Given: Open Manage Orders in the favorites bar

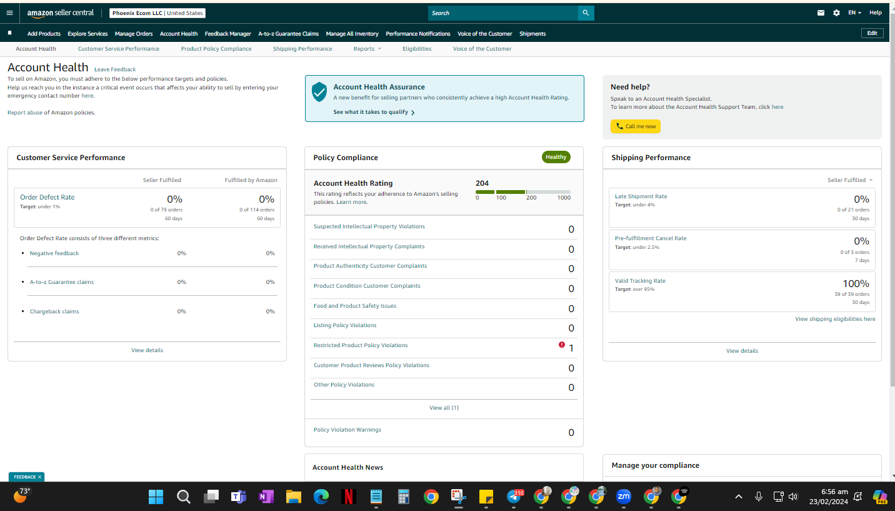Looking at the screenshot, I should 134,34.
